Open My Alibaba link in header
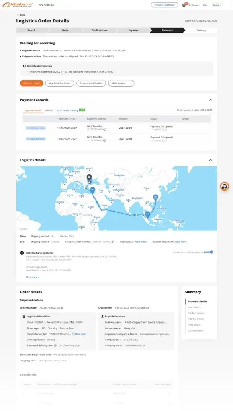Screen dimensions: 233x411 coord(46,5)
